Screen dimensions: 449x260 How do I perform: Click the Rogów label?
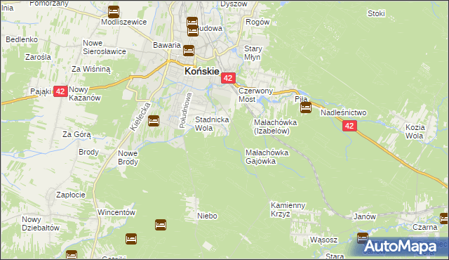257,22
